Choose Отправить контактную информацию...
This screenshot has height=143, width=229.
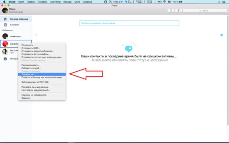[x=42, y=57]
